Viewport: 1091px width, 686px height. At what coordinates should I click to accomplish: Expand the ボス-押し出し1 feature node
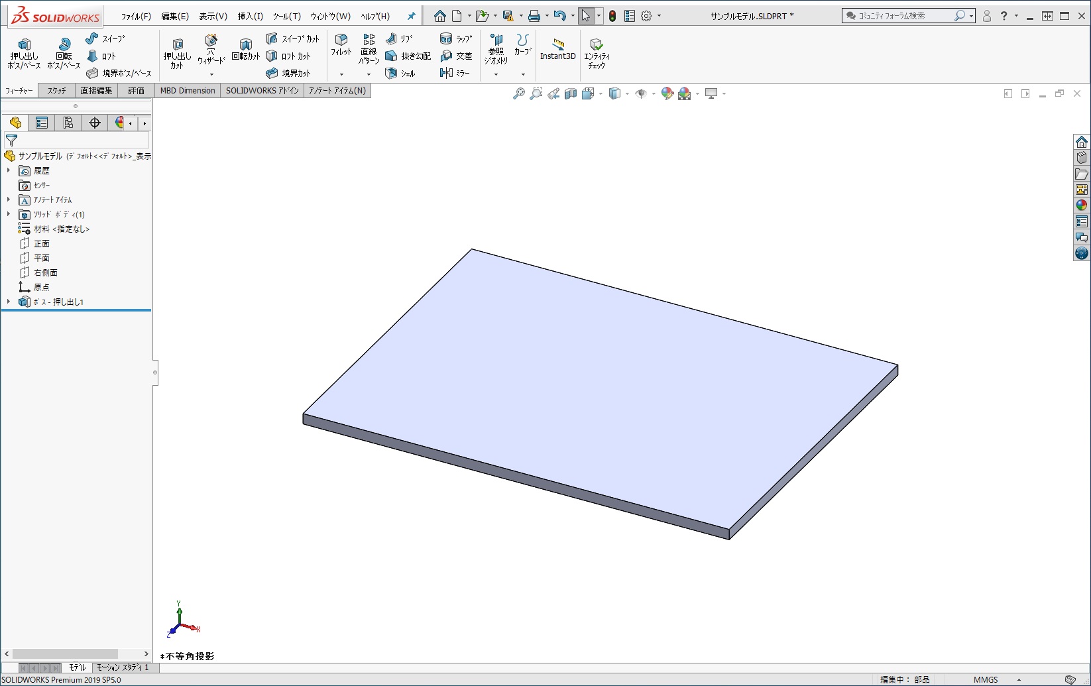click(9, 302)
